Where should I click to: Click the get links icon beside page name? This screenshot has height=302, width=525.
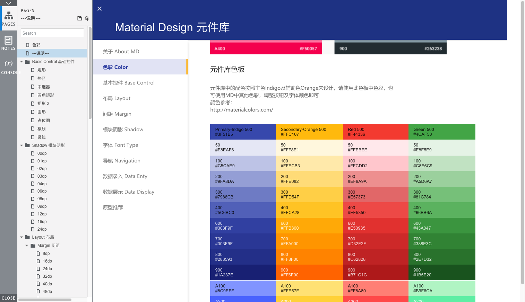(x=87, y=18)
